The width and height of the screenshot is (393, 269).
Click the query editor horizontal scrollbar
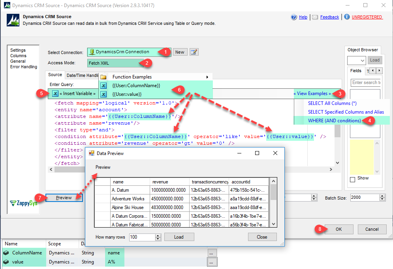click(190, 170)
